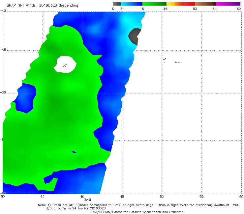
Task: Click the longitude axis label '40'
Action: click(82, 197)
